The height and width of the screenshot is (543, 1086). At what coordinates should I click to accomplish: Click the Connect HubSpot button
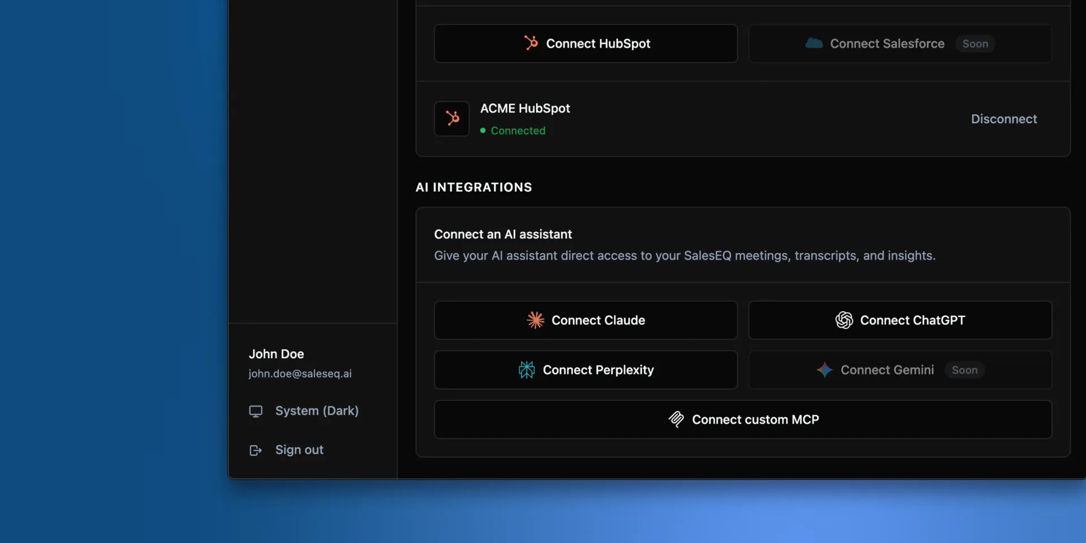(585, 44)
